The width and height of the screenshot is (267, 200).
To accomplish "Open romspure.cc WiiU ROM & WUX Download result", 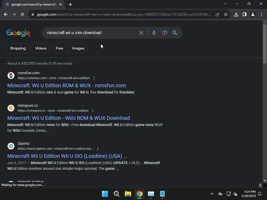I will click(69, 118).
